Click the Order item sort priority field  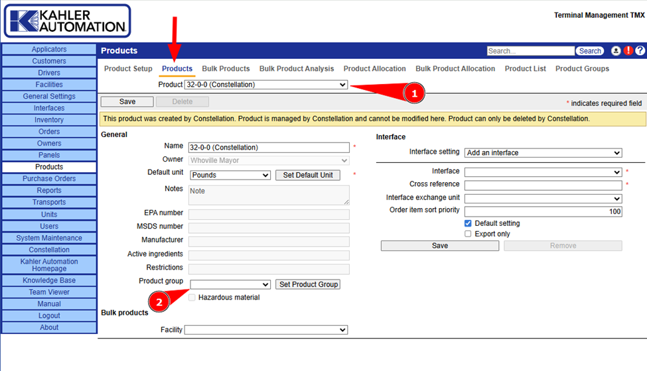(543, 211)
